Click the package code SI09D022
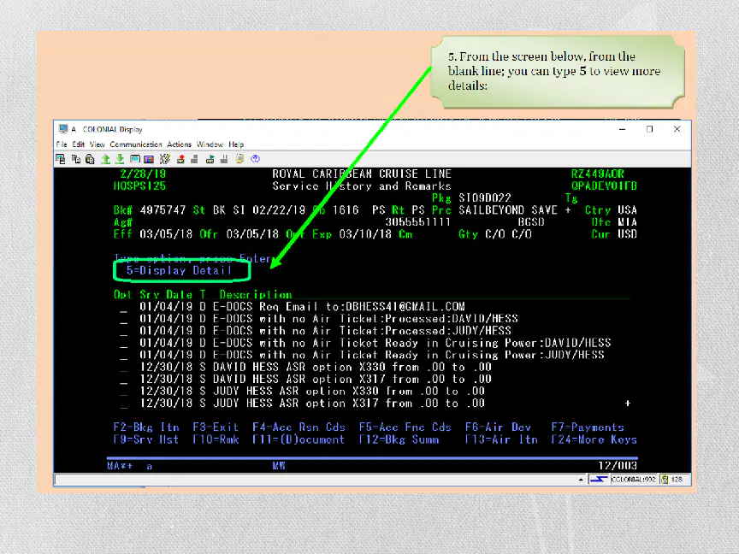The image size is (739, 554). tap(485, 198)
